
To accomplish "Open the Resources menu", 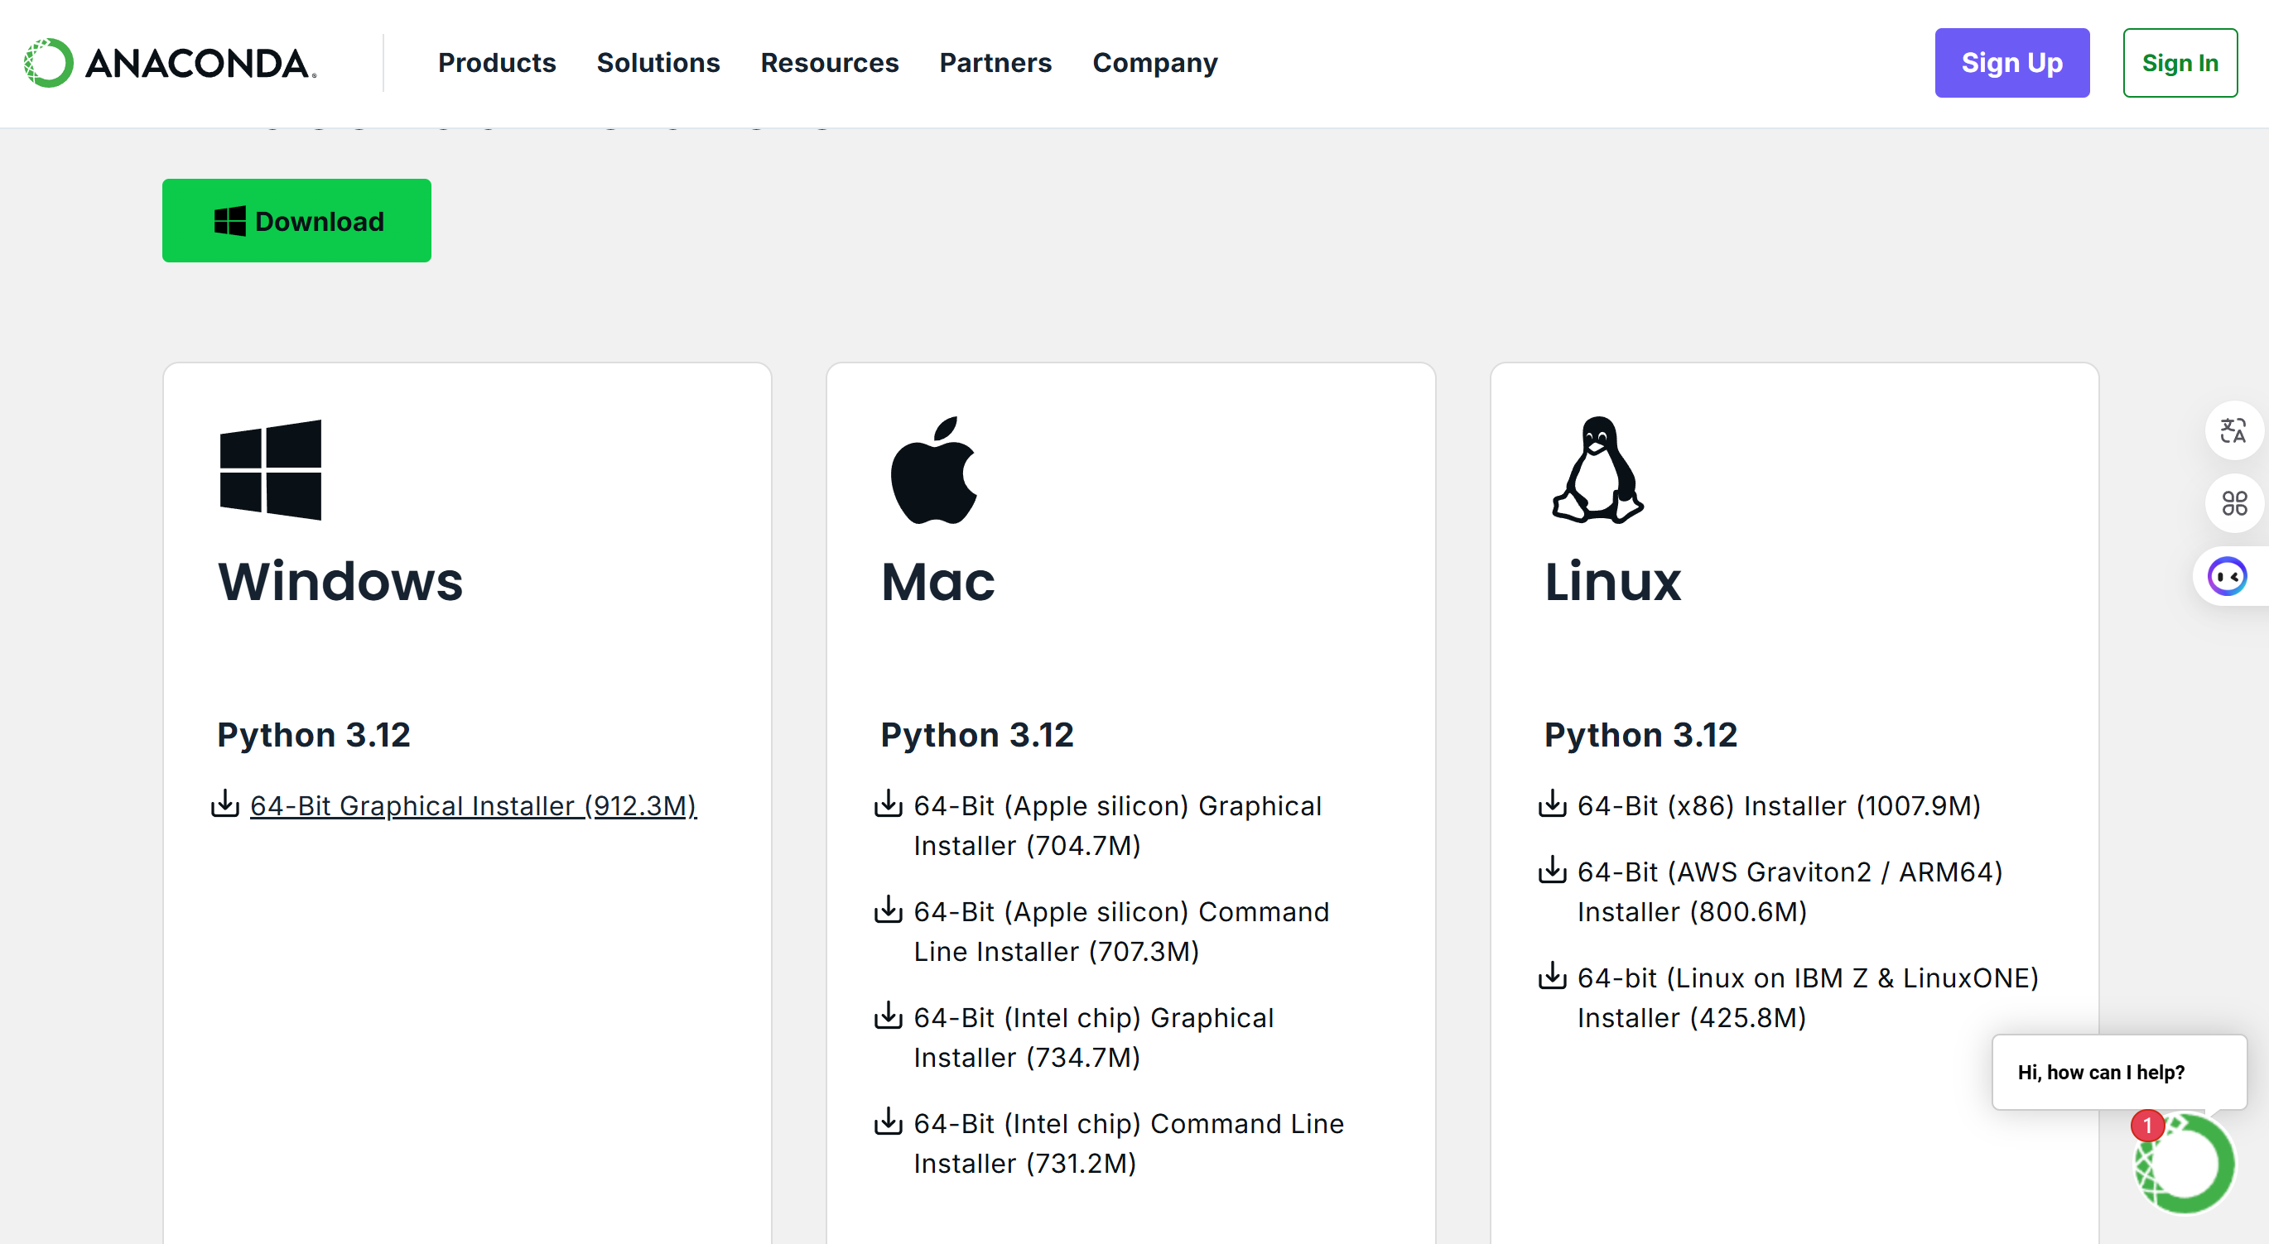I will point(829,63).
